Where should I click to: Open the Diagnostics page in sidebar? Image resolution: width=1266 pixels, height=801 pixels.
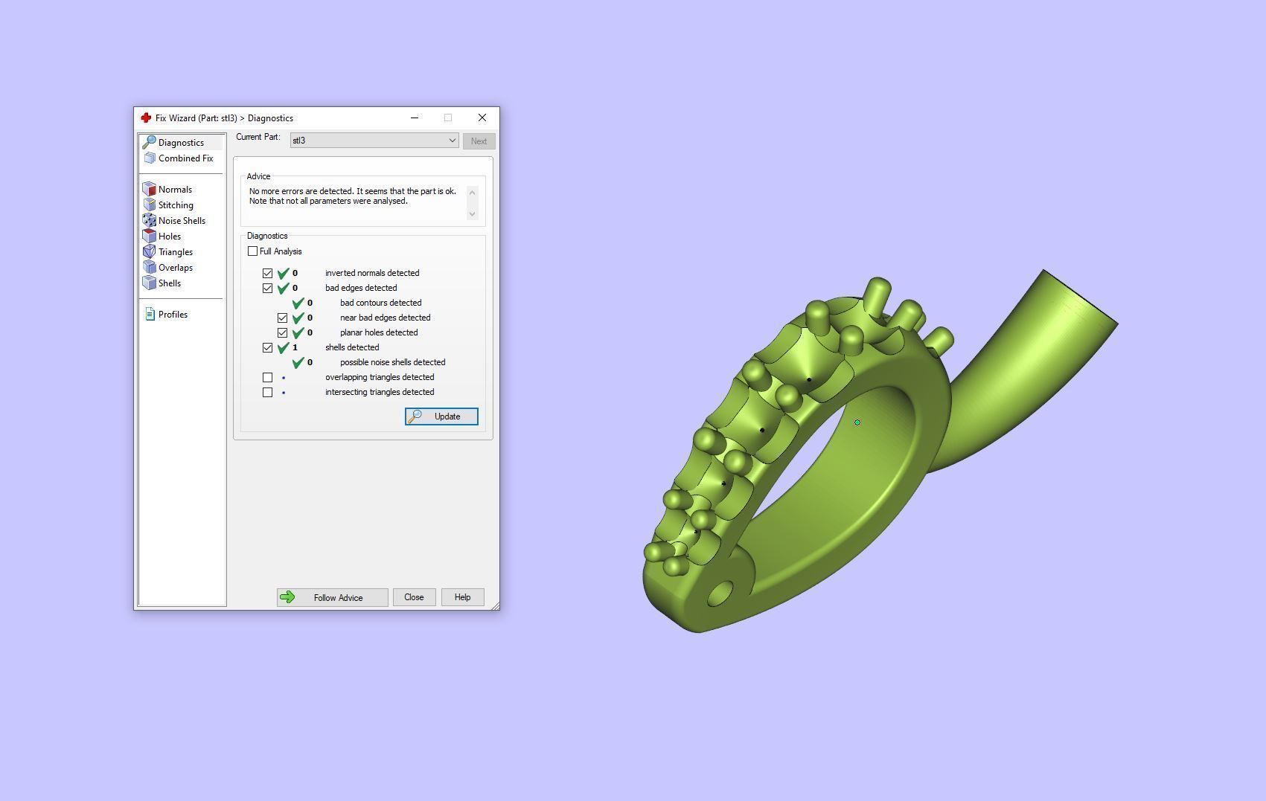(181, 142)
